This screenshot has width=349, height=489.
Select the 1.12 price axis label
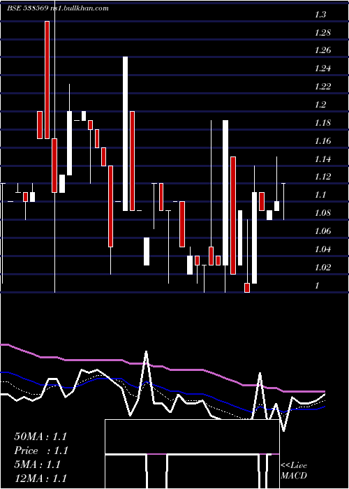(x=322, y=177)
